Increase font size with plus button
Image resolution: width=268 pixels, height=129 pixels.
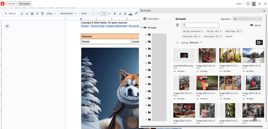pyautogui.click(x=109, y=14)
